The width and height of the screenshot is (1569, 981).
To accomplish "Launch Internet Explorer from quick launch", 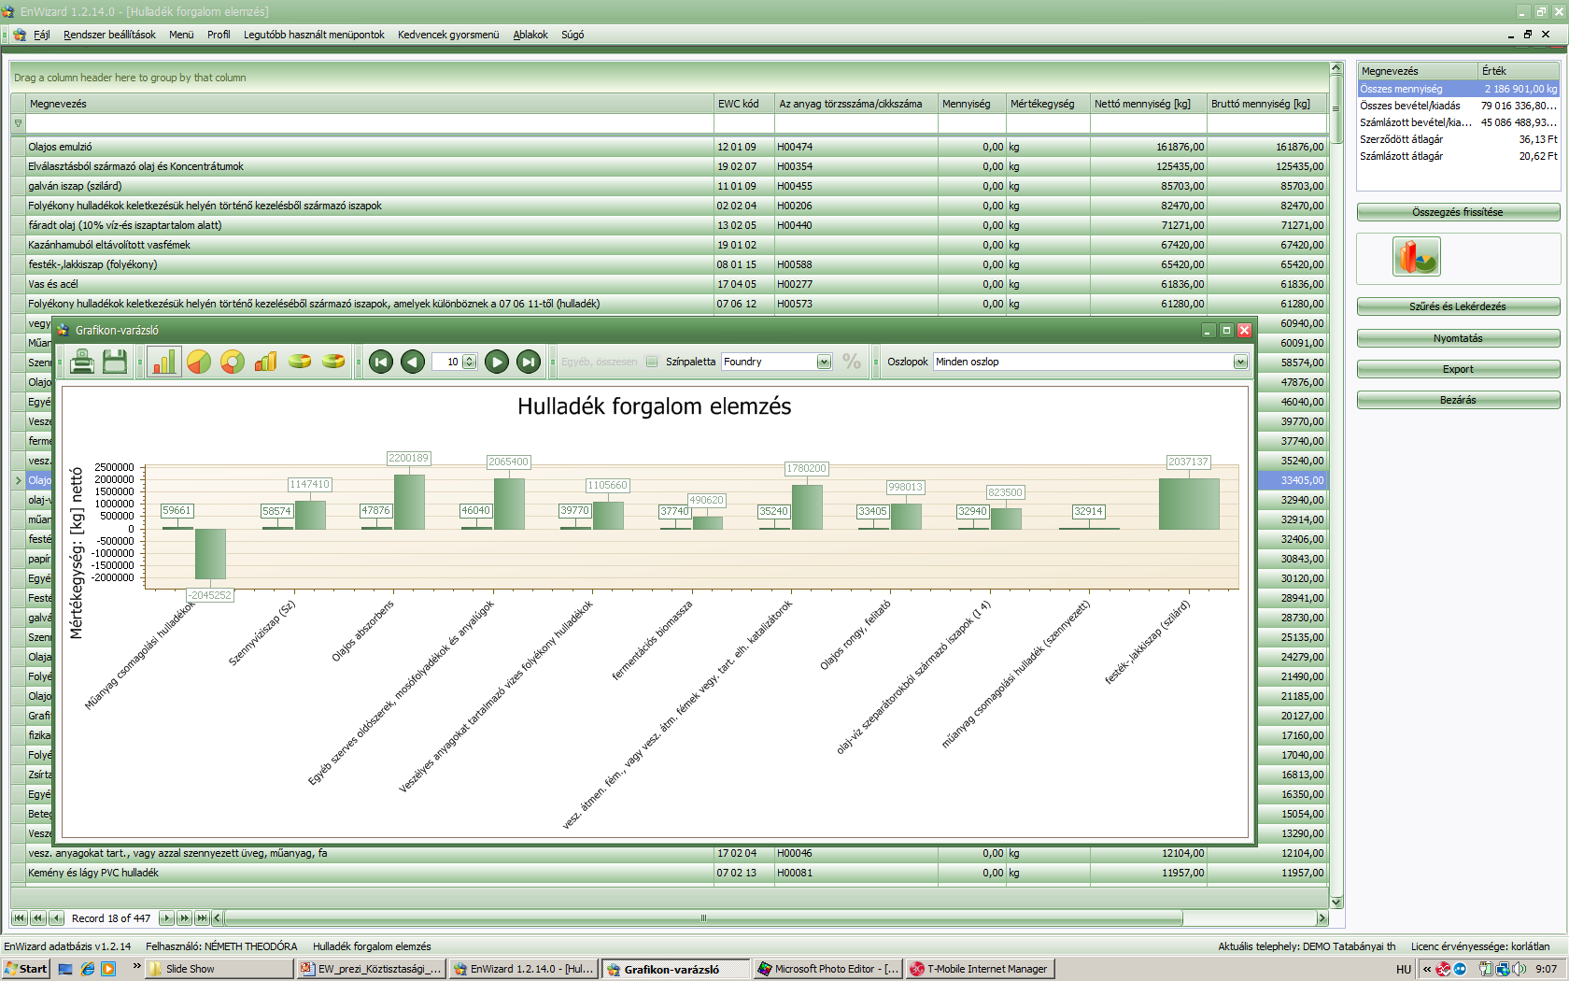I will coord(88,969).
